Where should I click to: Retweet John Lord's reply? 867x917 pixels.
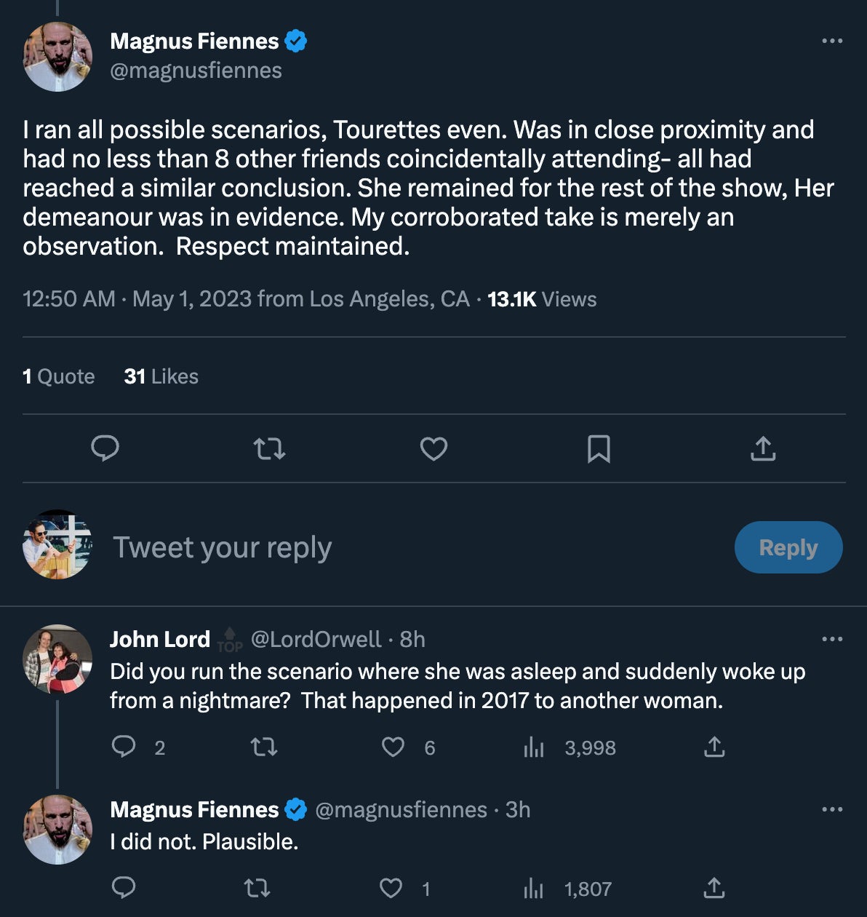pos(263,747)
